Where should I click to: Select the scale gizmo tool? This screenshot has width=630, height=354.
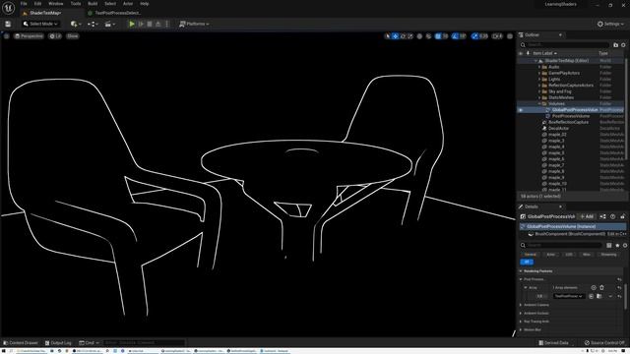pyautogui.click(x=410, y=36)
